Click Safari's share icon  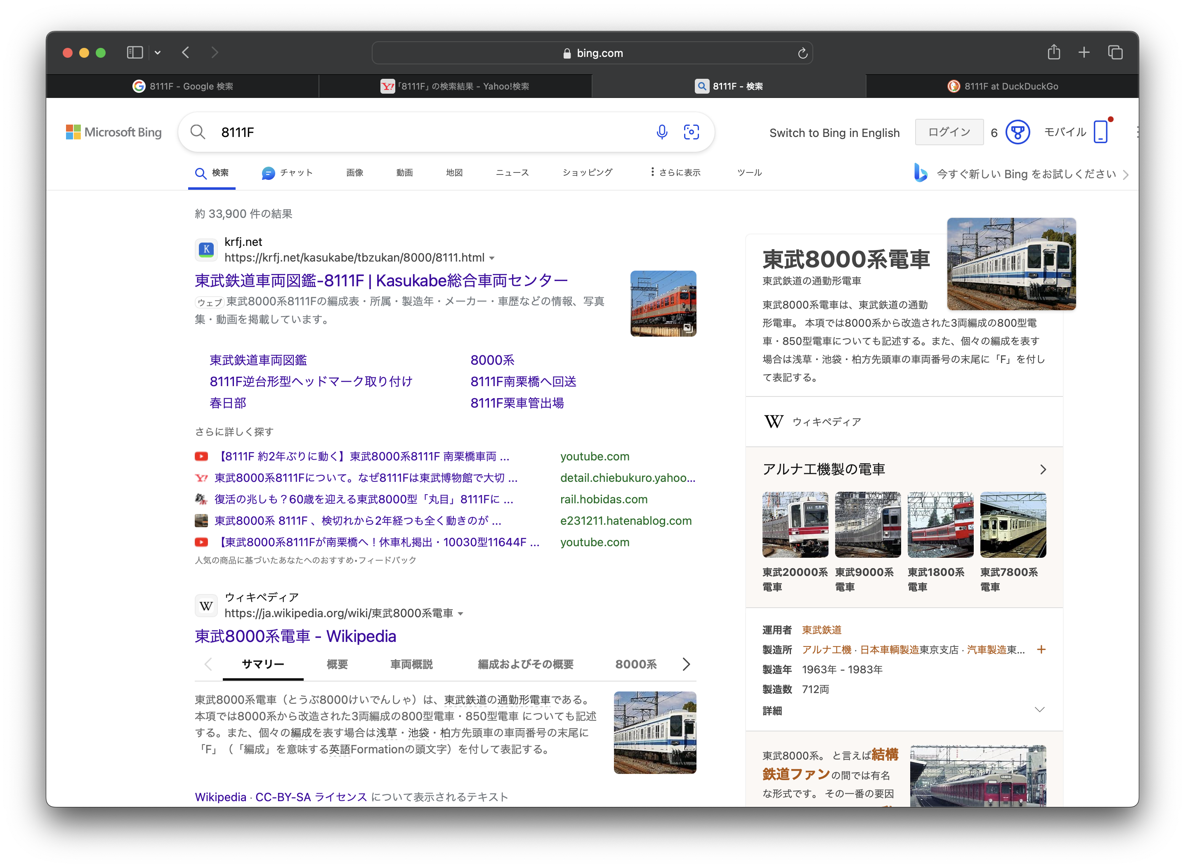point(1054,52)
